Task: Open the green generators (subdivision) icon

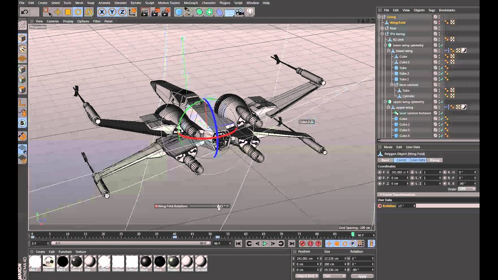Action: tap(199, 12)
